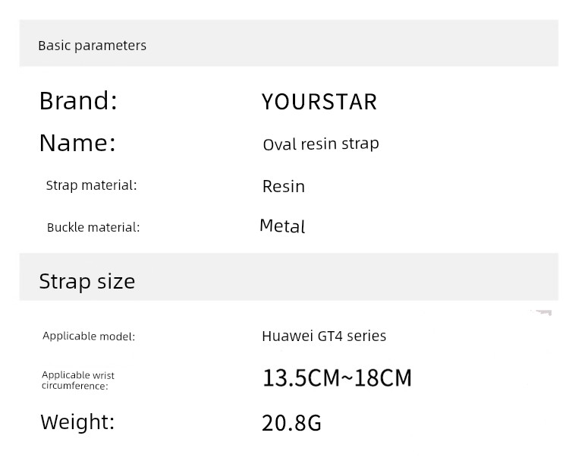Select the Applicable wrist circumference label
Image resolution: width=569 pixels, height=458 pixels.
(78, 381)
